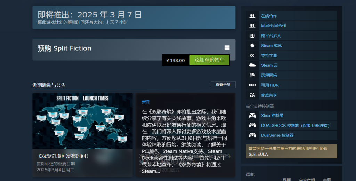
Task: Click the cross-platform multiplayer icon
Action: [252, 36]
